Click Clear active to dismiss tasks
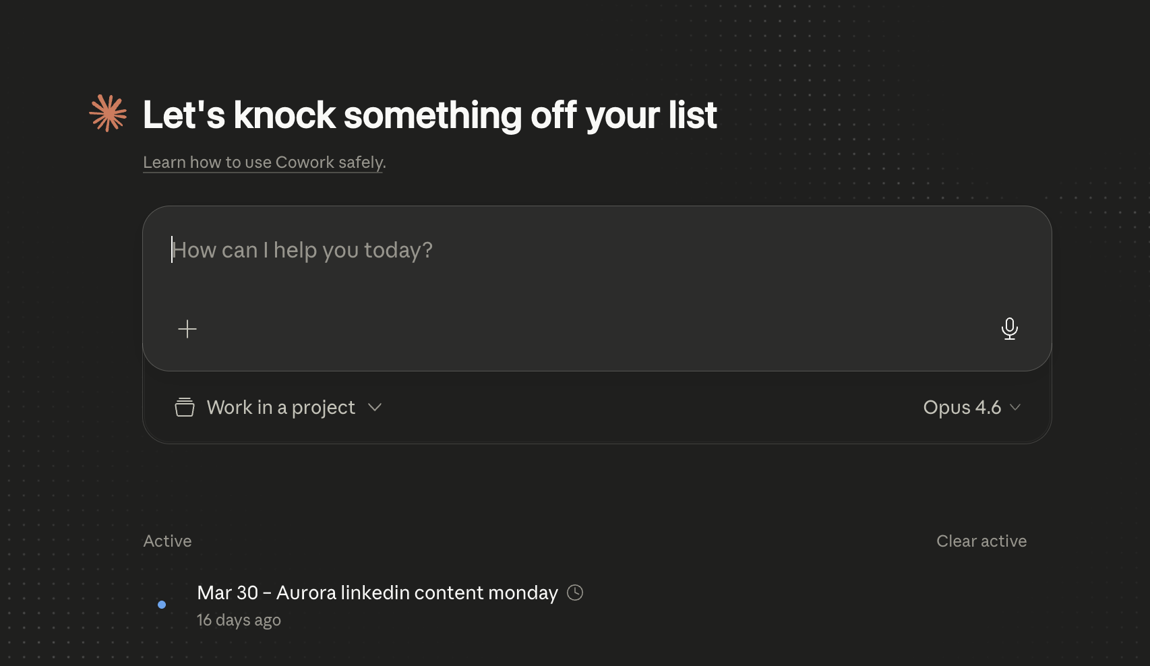This screenshot has height=666, width=1150. point(981,541)
